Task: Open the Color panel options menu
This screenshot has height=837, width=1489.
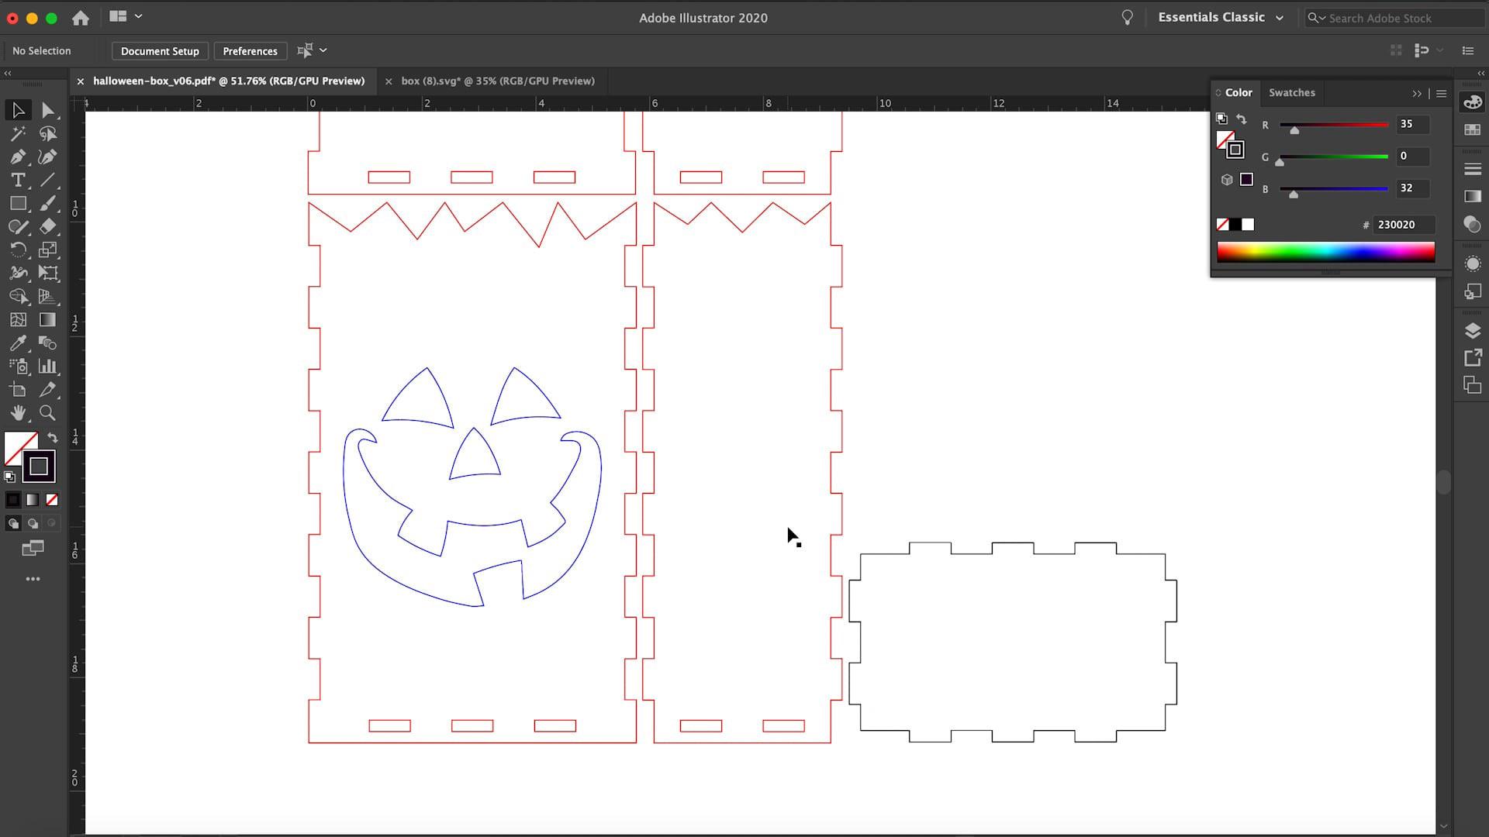Action: pyautogui.click(x=1442, y=93)
